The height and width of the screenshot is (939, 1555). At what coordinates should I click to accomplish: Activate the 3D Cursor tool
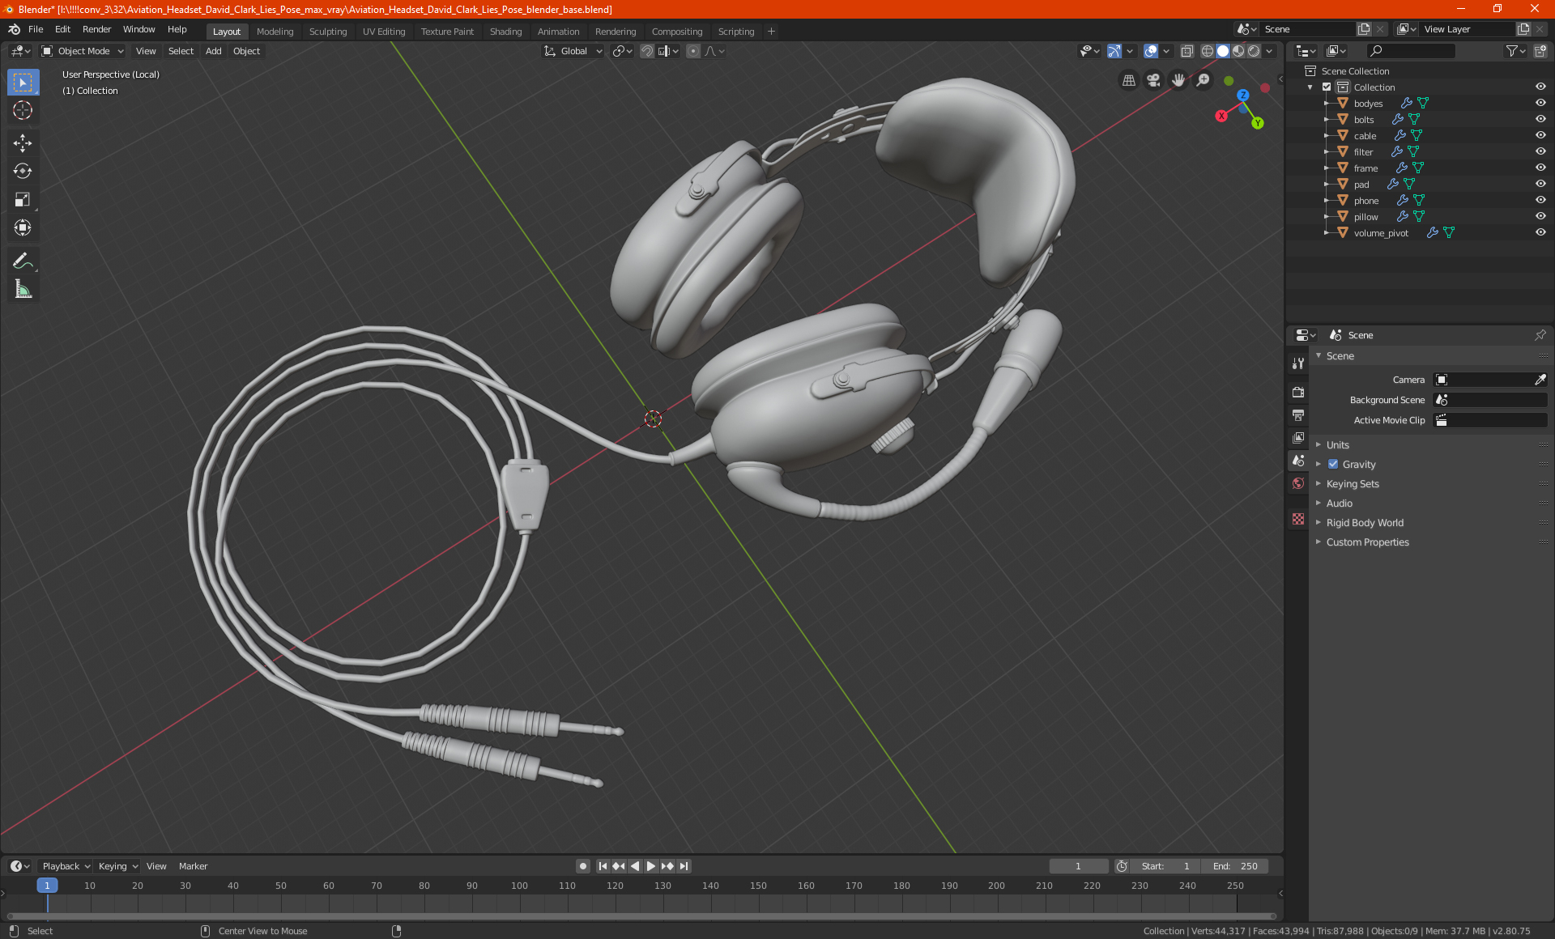[x=23, y=110]
